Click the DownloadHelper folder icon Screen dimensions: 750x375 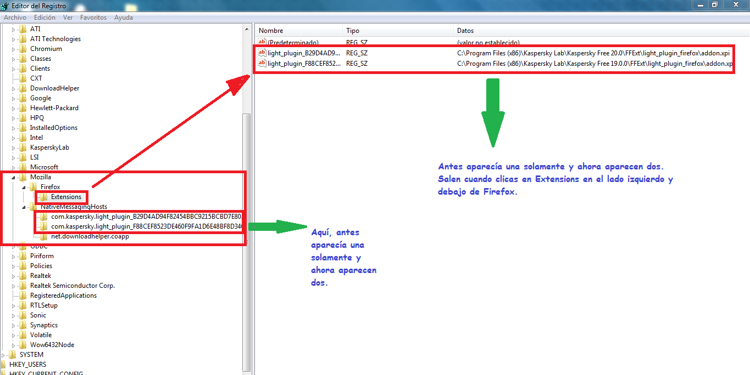click(x=23, y=88)
